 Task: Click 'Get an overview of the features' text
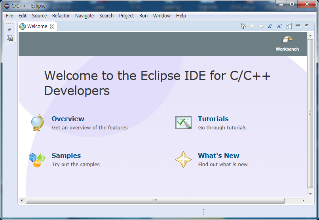(90, 128)
